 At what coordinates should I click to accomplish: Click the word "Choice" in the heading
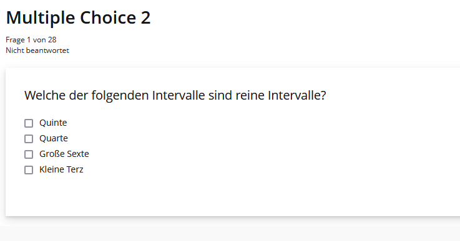pyautogui.click(x=108, y=17)
